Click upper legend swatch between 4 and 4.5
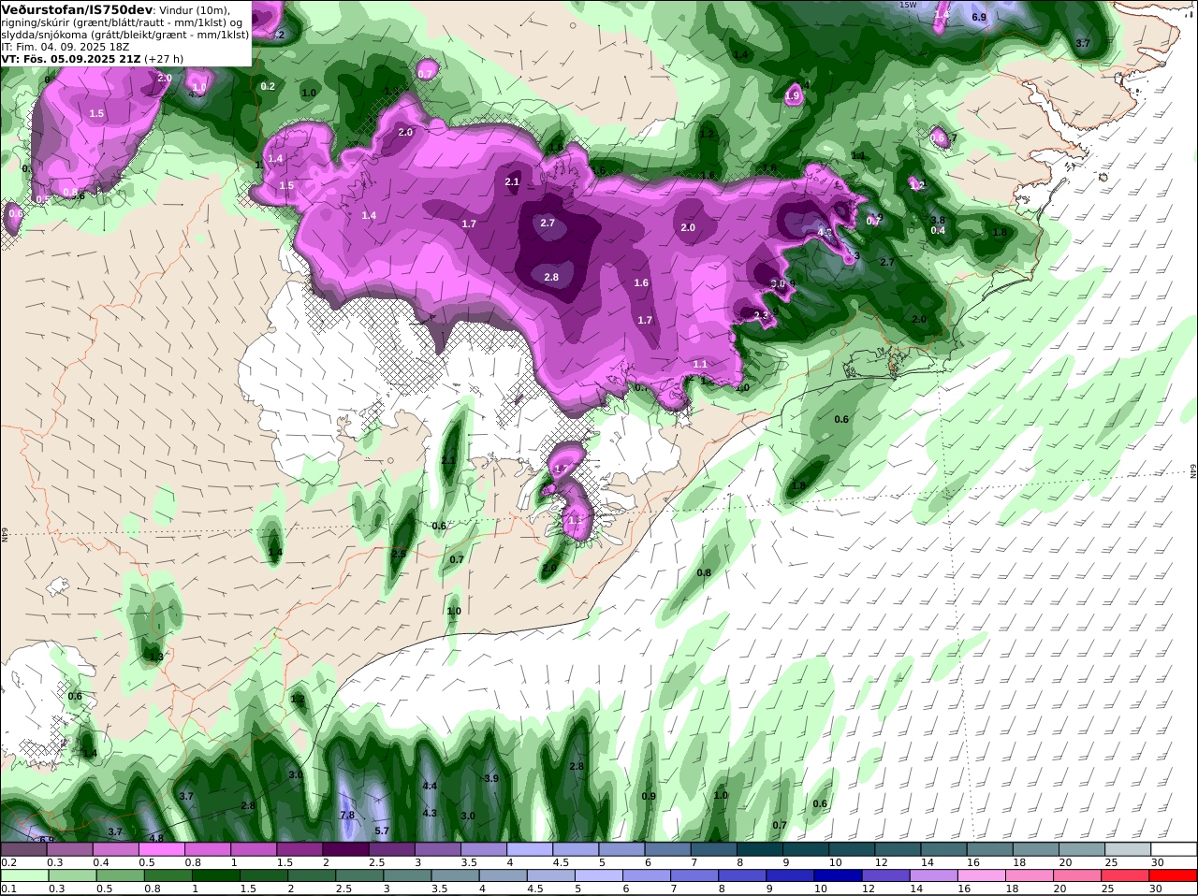This screenshot has height=896, width=1198. coord(528,848)
